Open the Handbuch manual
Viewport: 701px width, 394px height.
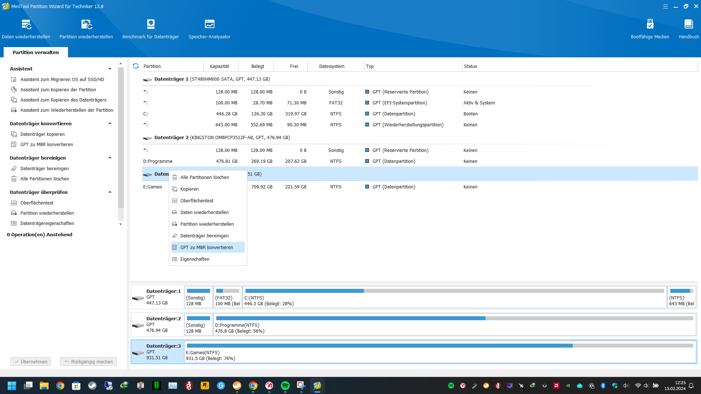point(689,29)
